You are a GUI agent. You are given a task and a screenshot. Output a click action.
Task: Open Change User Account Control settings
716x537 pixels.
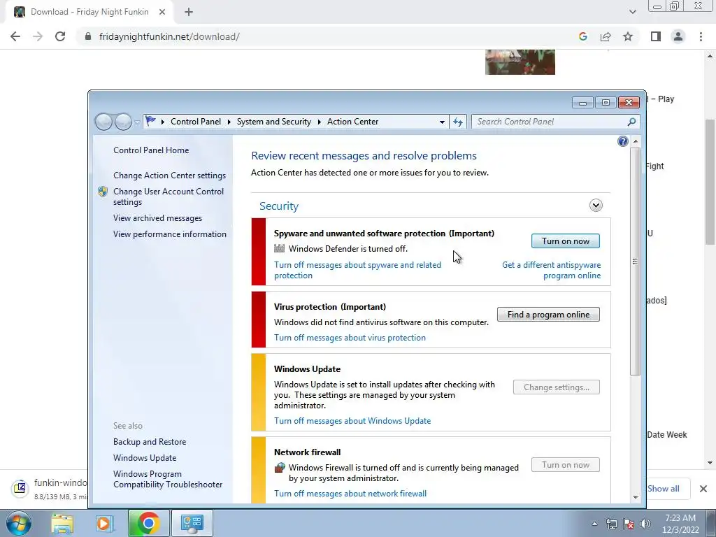tap(169, 196)
